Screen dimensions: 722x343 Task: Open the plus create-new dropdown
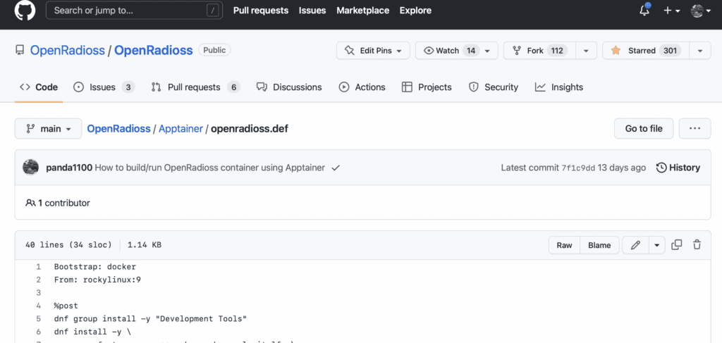671,11
